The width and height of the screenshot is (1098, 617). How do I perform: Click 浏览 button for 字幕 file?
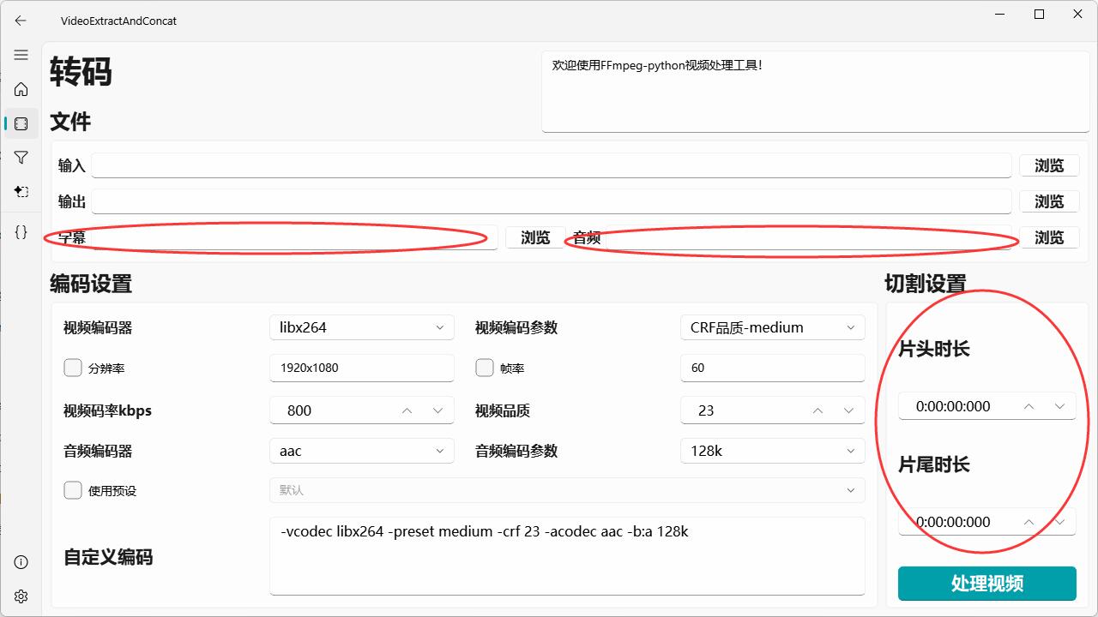[x=535, y=237]
